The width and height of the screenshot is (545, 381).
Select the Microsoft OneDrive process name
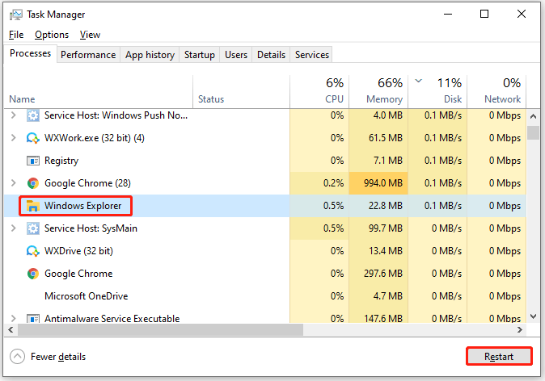click(87, 296)
